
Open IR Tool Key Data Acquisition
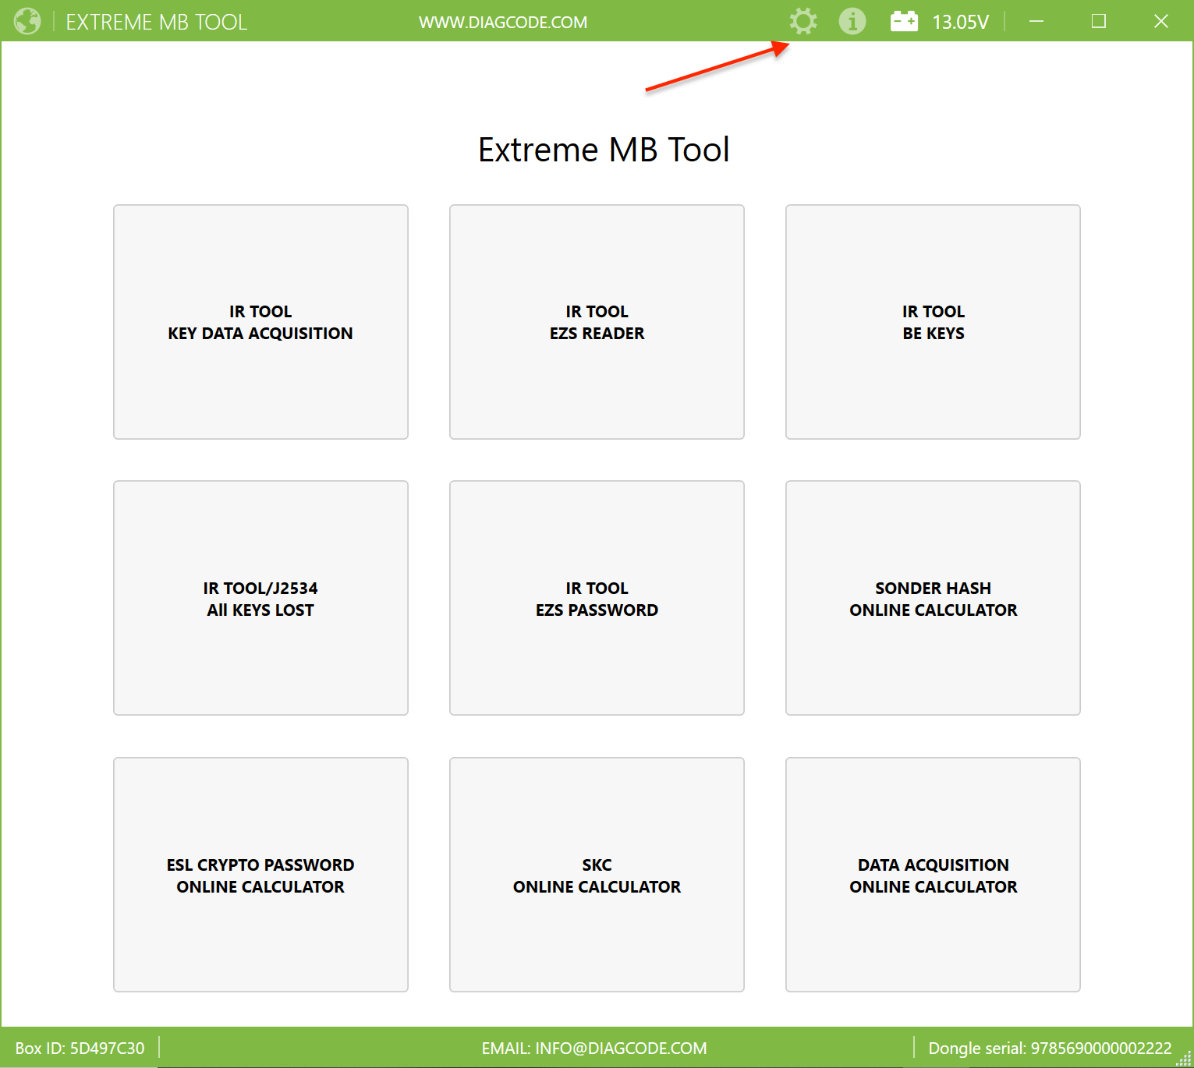[x=260, y=322]
